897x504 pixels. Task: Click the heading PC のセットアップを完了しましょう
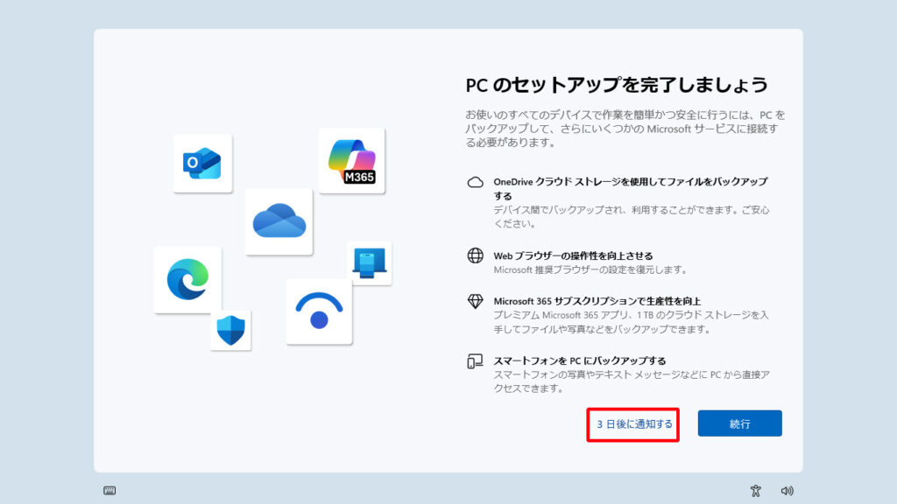[617, 85]
